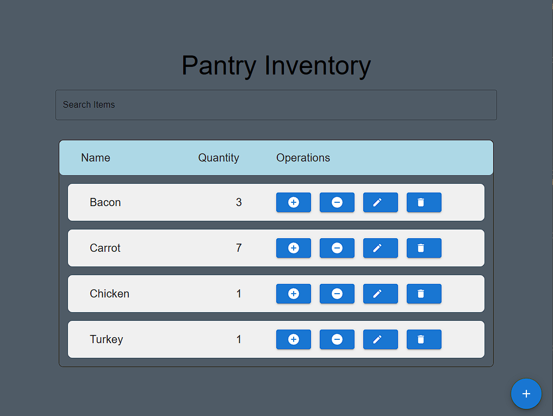Remove Chicken using the trash icon
Image resolution: width=553 pixels, height=416 pixels.
tap(424, 294)
